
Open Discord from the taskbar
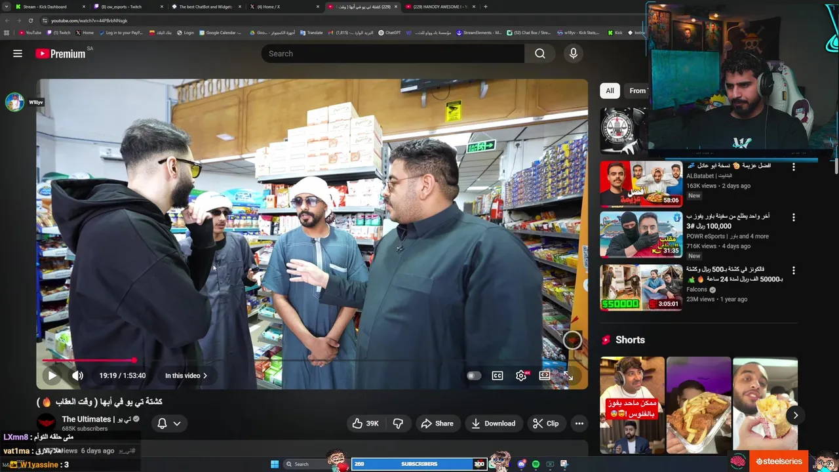[x=521, y=464]
